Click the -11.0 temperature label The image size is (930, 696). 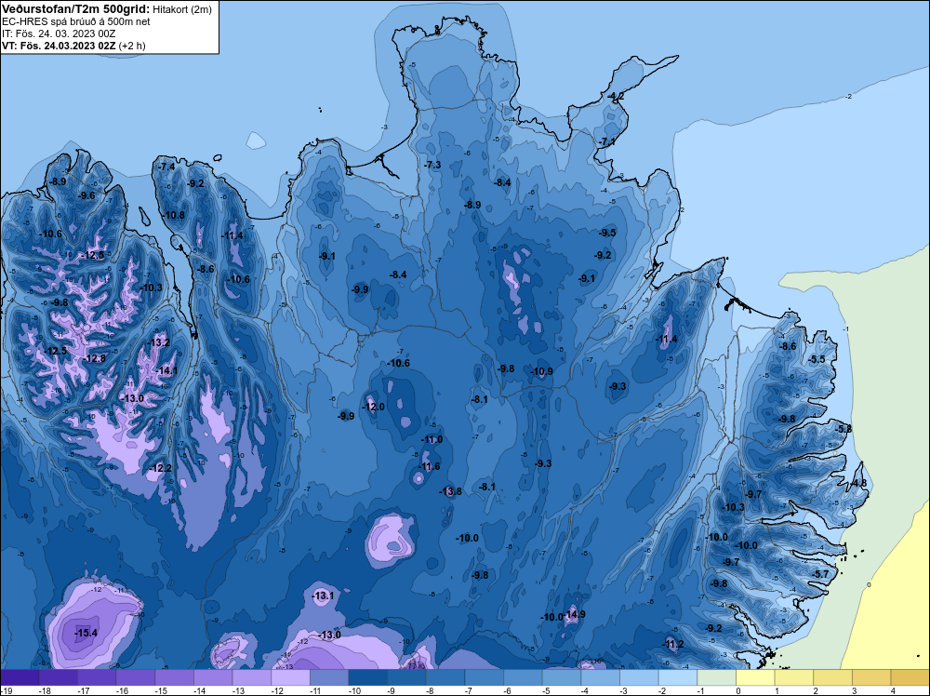pos(432,440)
